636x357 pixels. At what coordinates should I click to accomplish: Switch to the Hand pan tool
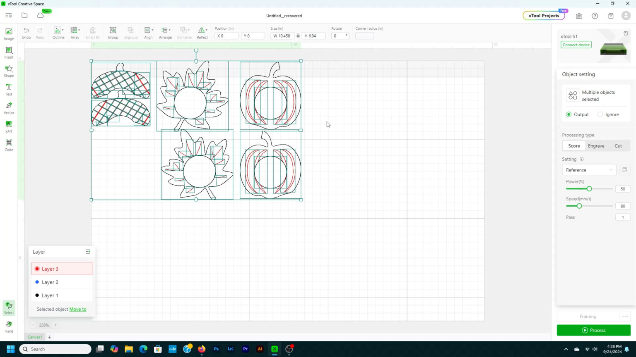point(9,326)
